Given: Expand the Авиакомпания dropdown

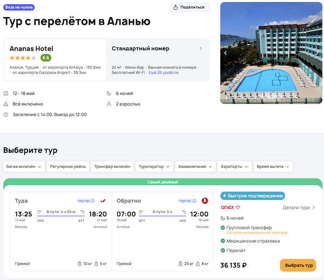Looking at the screenshot, I should pos(195,167).
